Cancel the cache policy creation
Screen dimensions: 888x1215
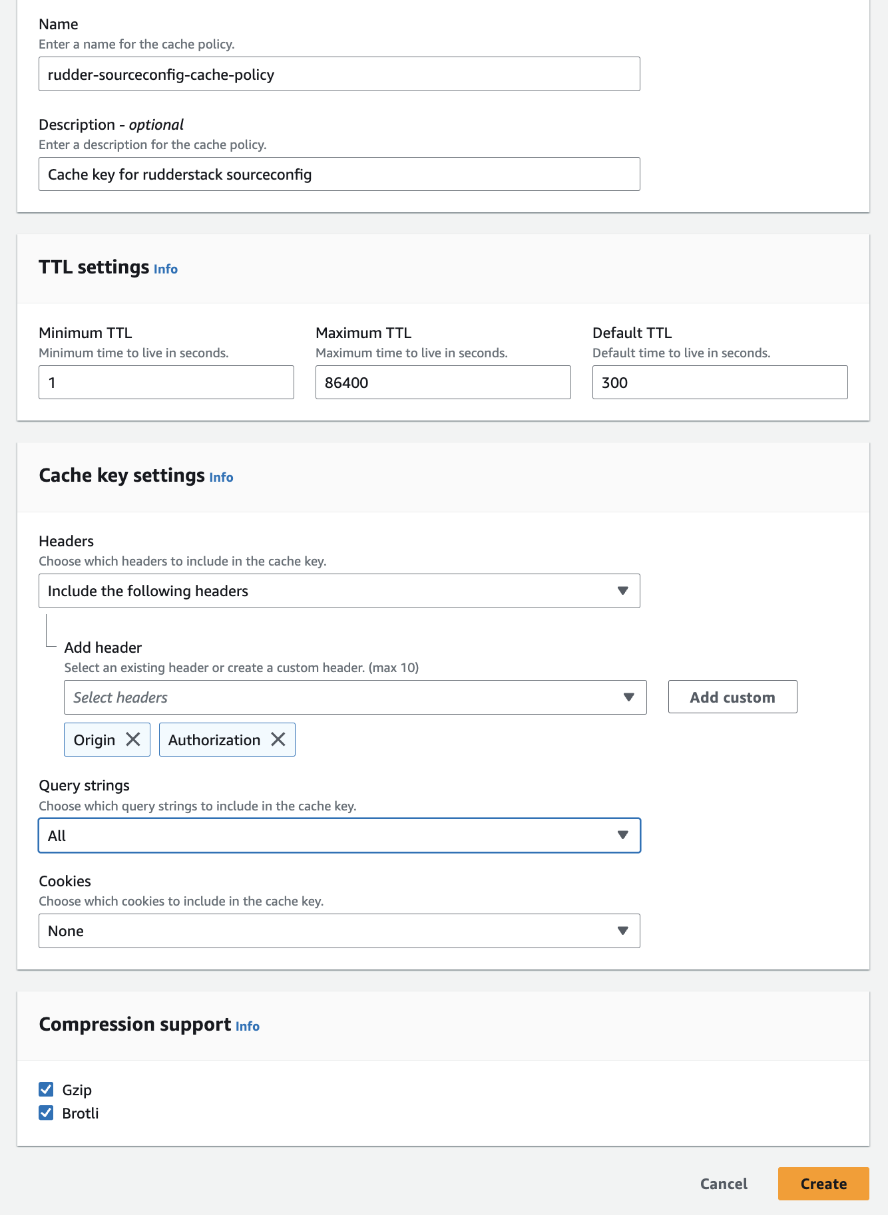(724, 1184)
